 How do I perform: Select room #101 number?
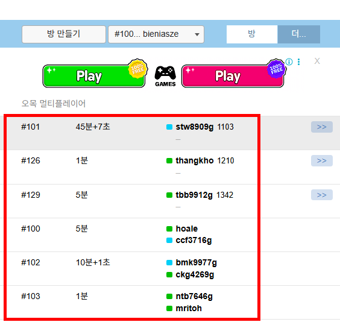click(x=30, y=127)
